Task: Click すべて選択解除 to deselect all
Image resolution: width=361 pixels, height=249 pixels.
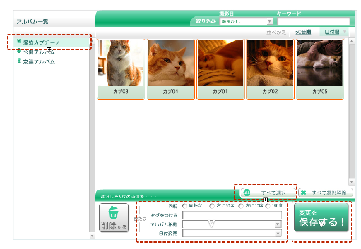Action: coord(325,193)
